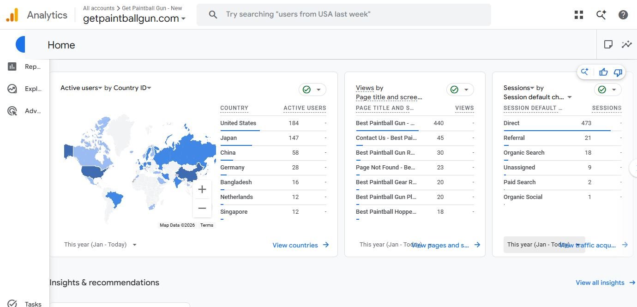Click the Contact Us page title row
The image size is (637, 307).
pos(415,138)
